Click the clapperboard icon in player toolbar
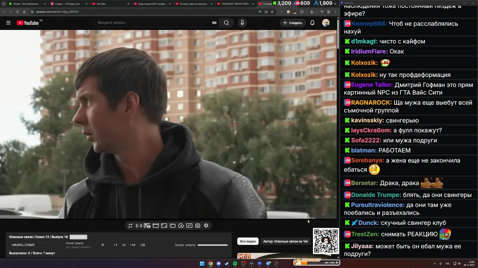This screenshot has height=268, width=478. click(156, 226)
